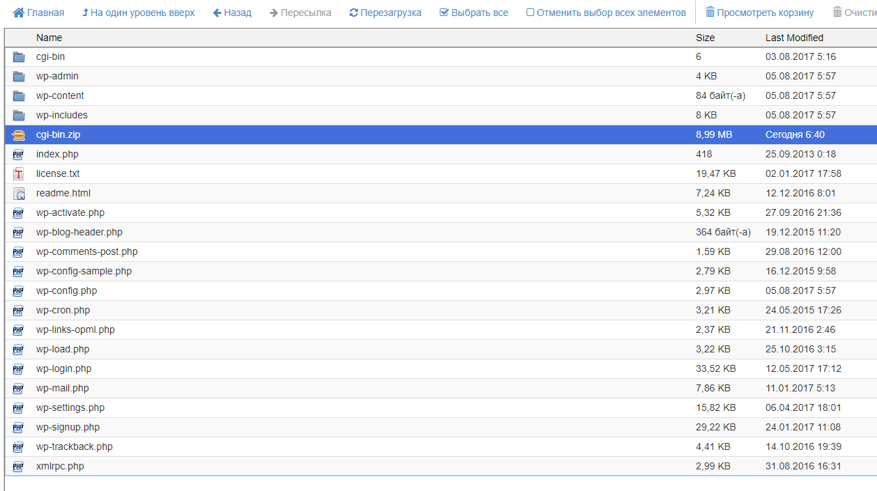Click the wp-config.php PHP file icon

pos(19,291)
